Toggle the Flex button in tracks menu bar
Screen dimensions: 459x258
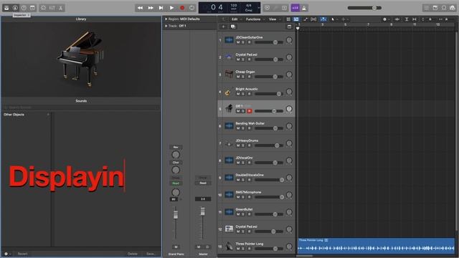tap(313, 19)
